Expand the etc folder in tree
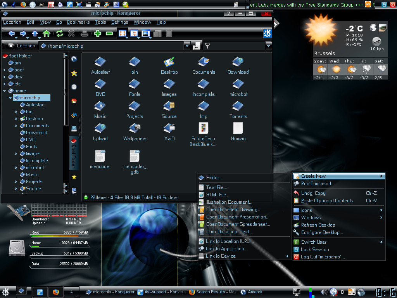Screen dimensions: 397x298 coord(4,84)
